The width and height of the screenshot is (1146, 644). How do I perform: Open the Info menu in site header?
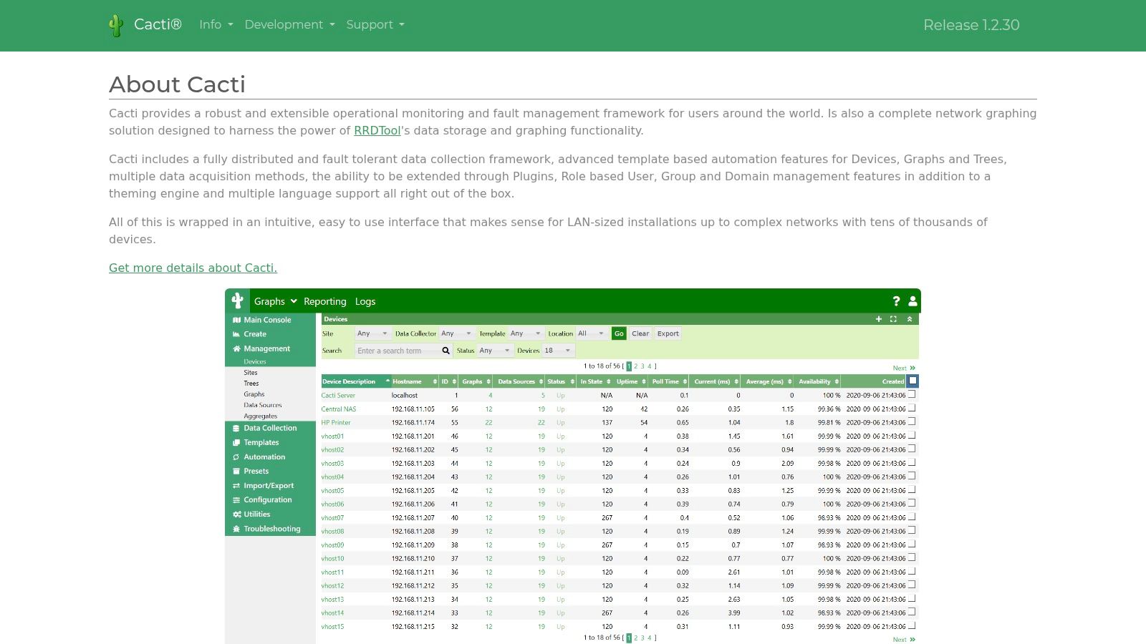216,24
